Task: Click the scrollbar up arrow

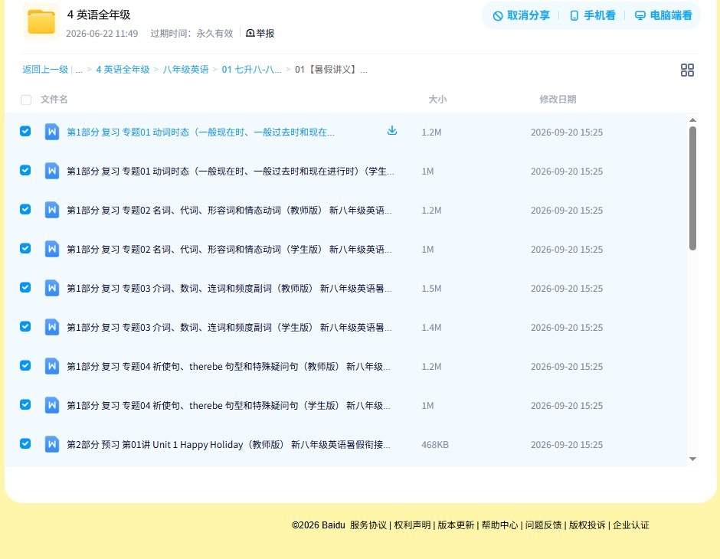Action: click(x=692, y=119)
